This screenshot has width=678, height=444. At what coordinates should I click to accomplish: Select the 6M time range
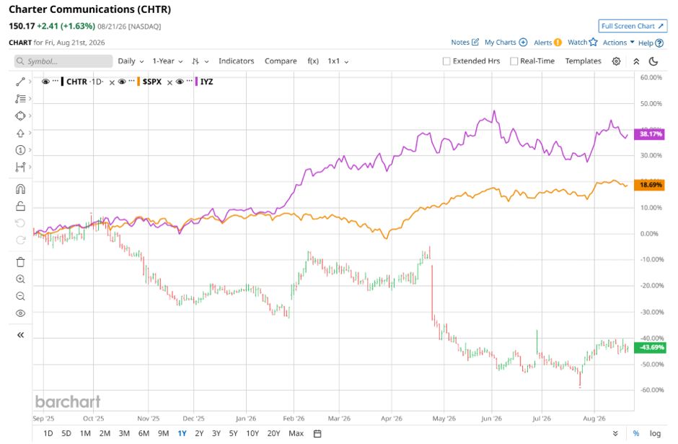pos(144,434)
